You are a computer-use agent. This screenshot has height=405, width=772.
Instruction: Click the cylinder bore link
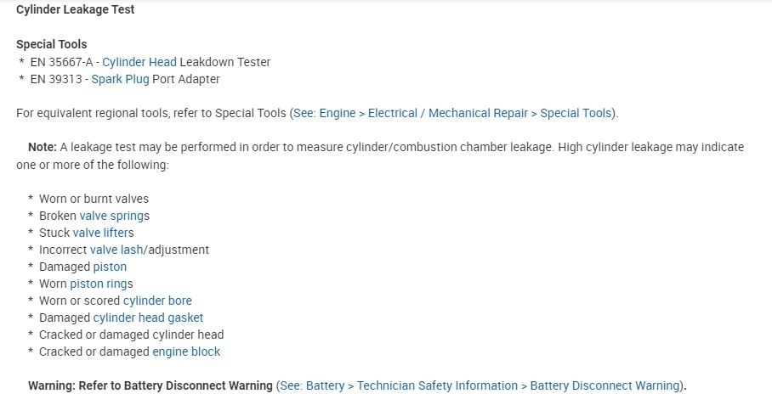157,301
